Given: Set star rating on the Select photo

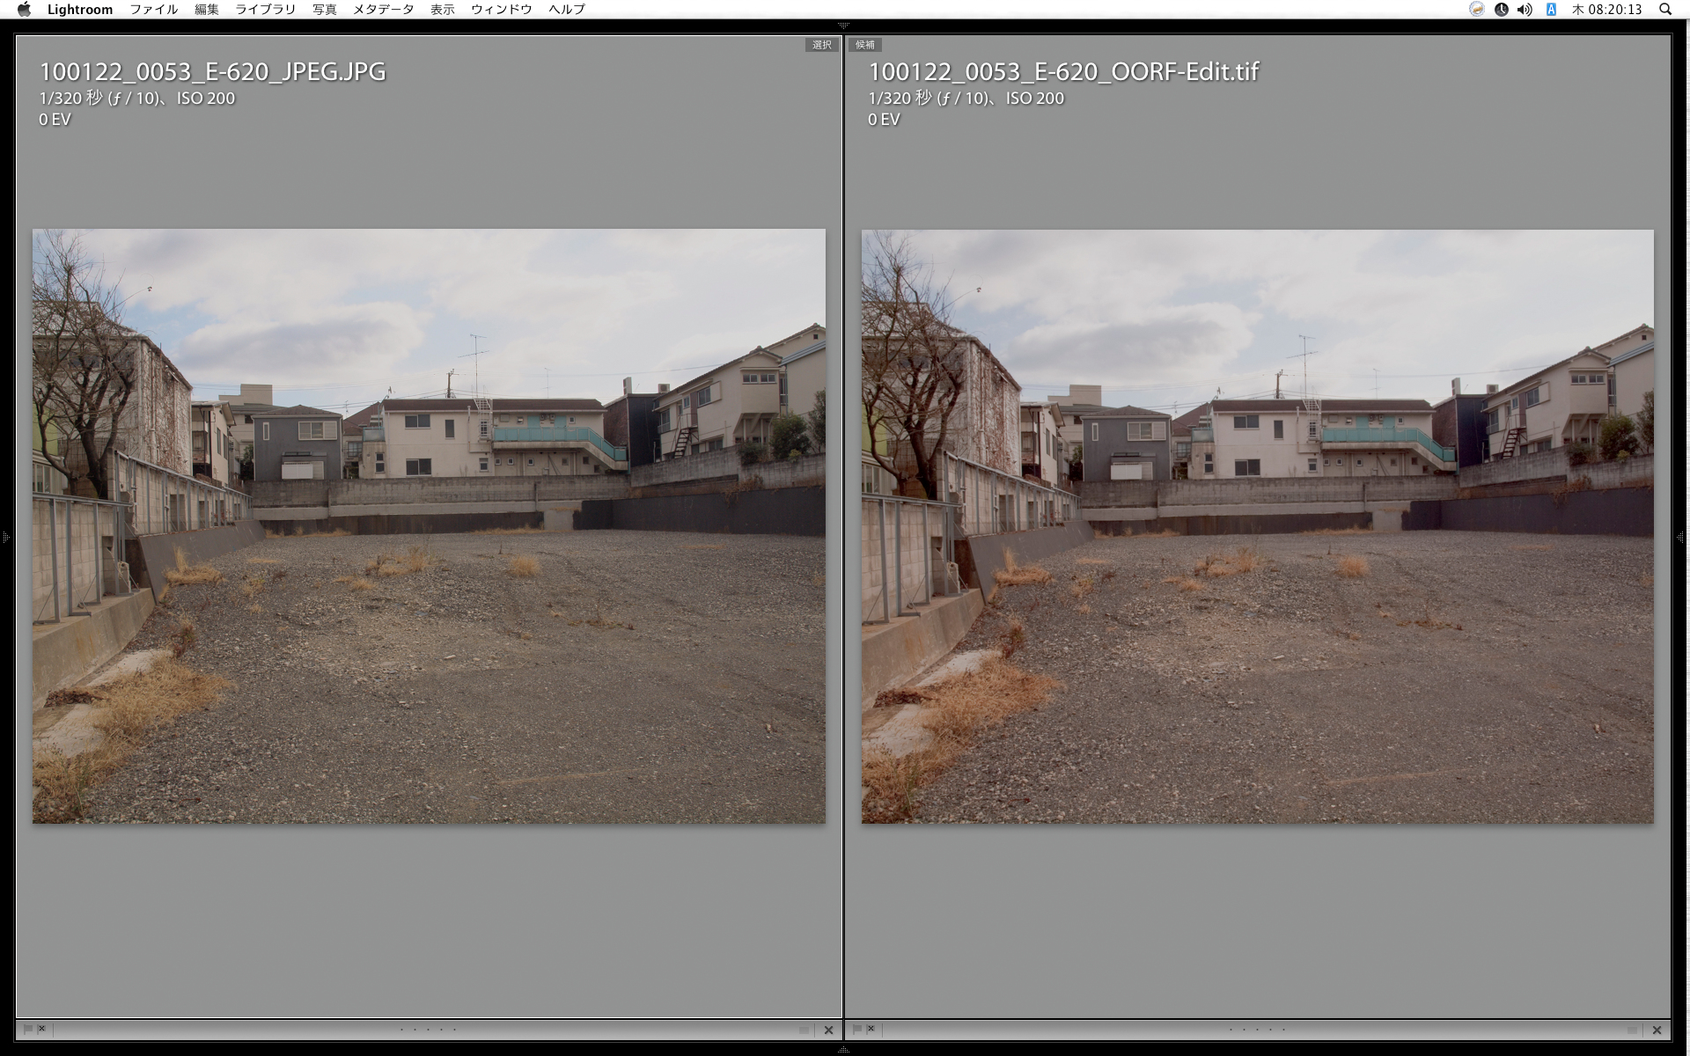Looking at the screenshot, I should click(x=429, y=1029).
